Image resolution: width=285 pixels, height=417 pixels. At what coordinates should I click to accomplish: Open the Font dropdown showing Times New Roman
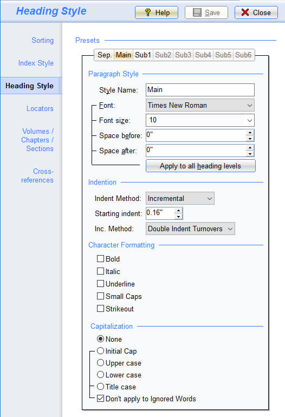[x=200, y=105]
